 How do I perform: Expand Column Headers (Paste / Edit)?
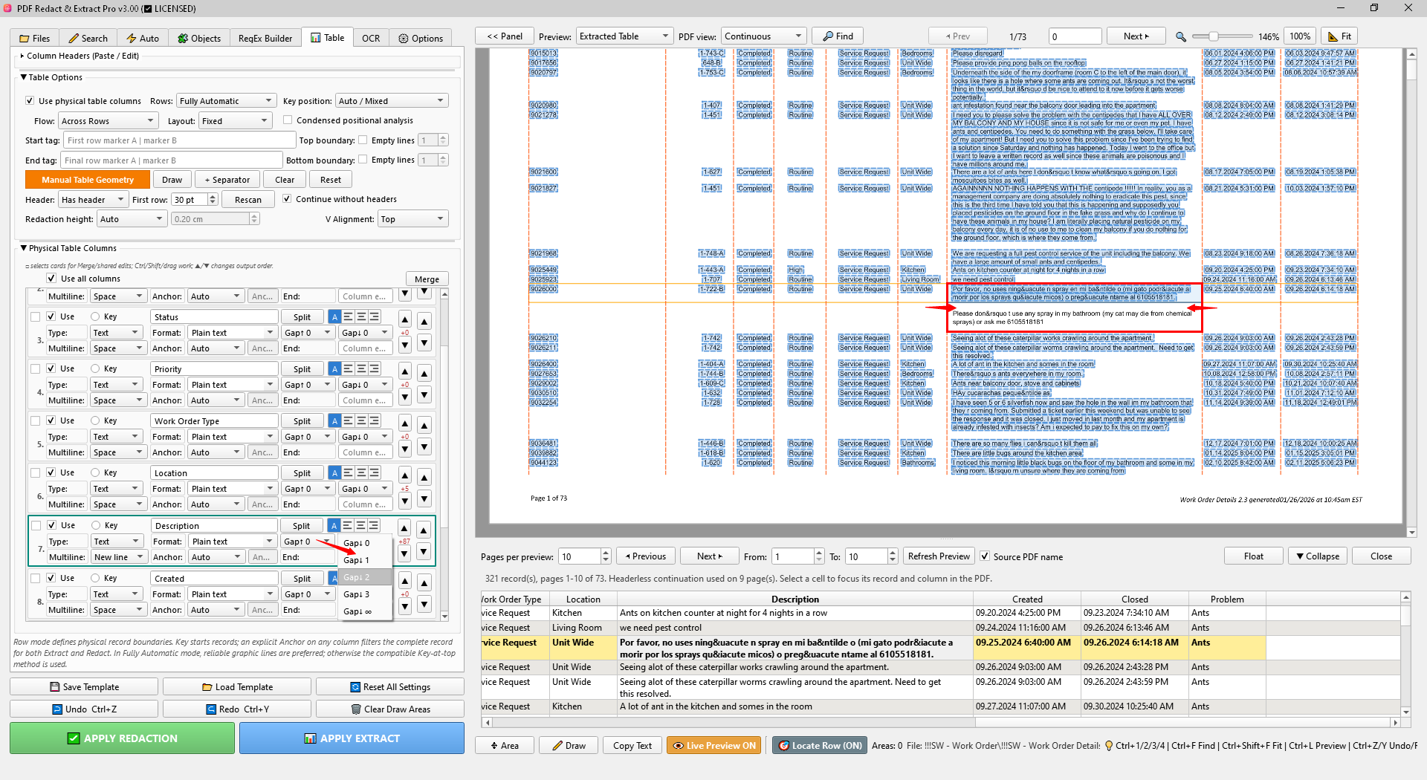pos(22,56)
